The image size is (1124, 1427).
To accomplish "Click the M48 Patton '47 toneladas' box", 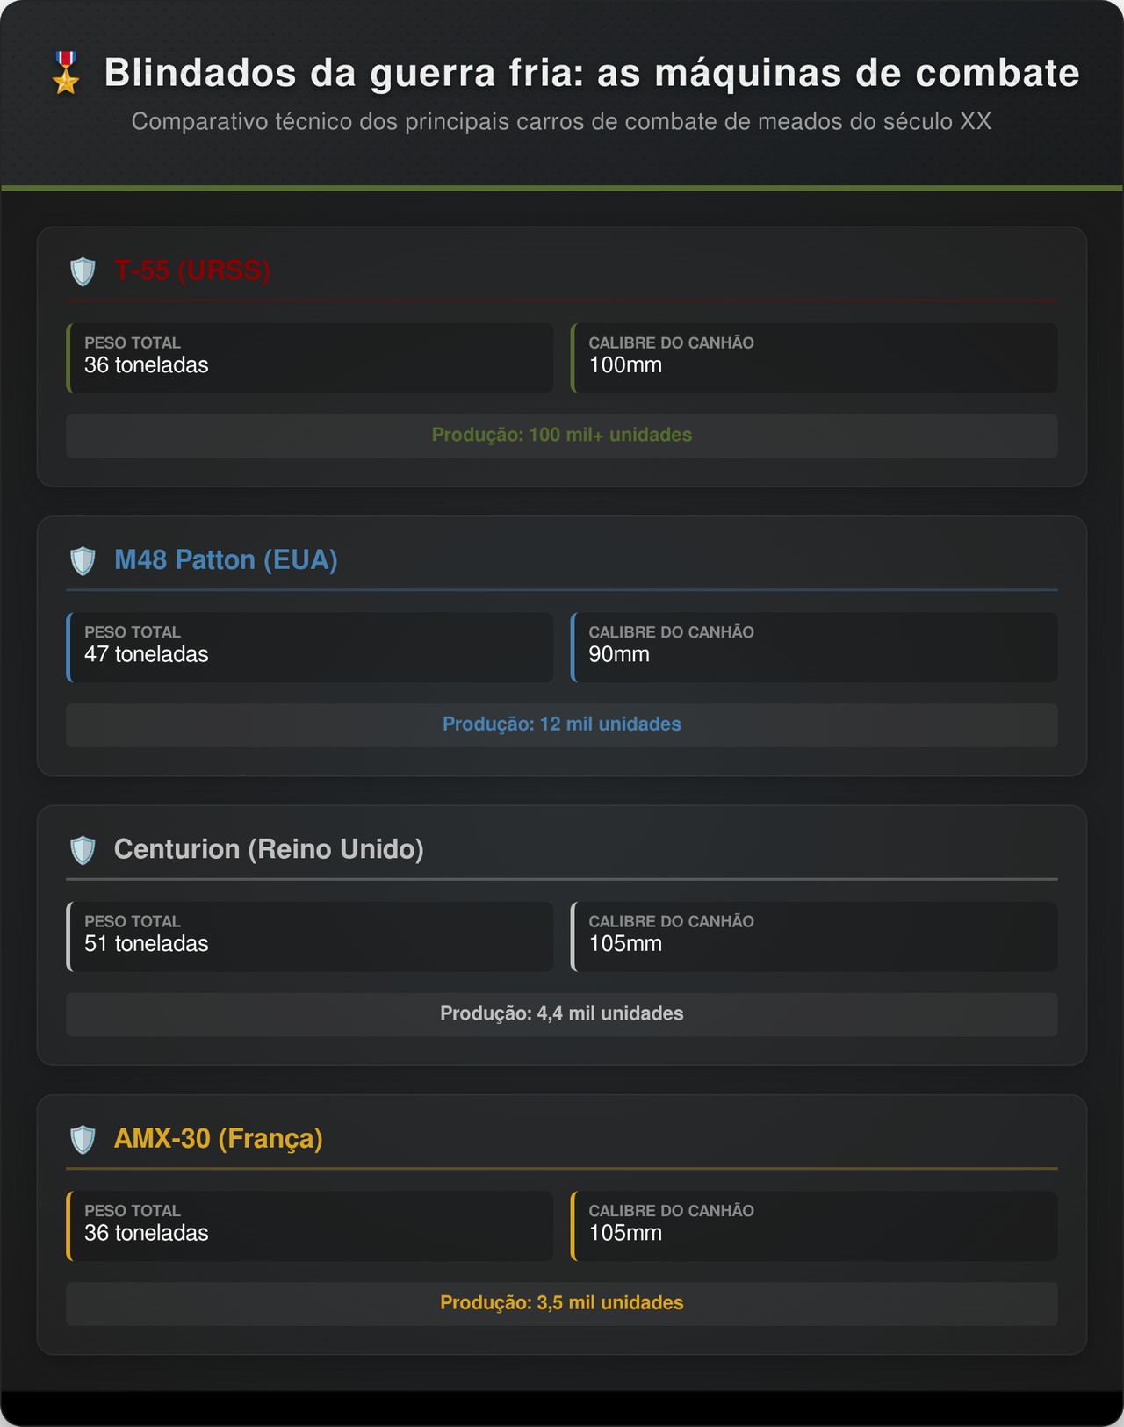I will [310, 647].
